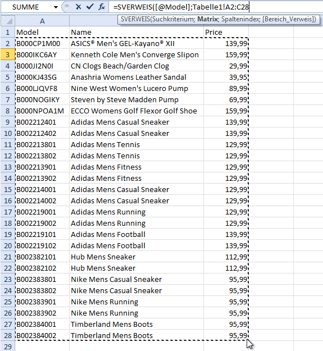This screenshot has width=323, height=351.
Task: Cancel formula entry with the X icon
Action: [78, 7]
